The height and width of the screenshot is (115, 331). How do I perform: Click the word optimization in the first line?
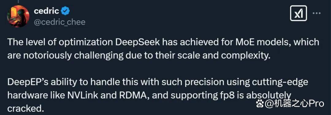click(86, 42)
